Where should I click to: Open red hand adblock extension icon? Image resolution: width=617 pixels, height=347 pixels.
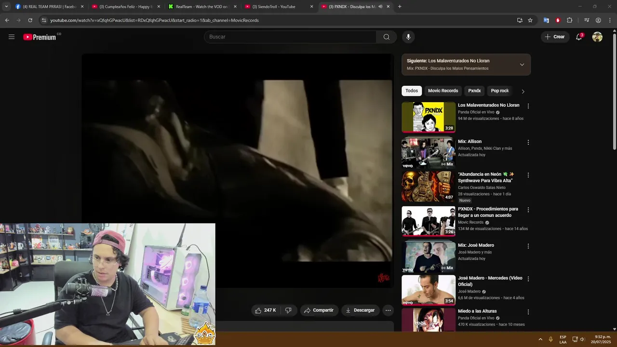tap(558, 20)
